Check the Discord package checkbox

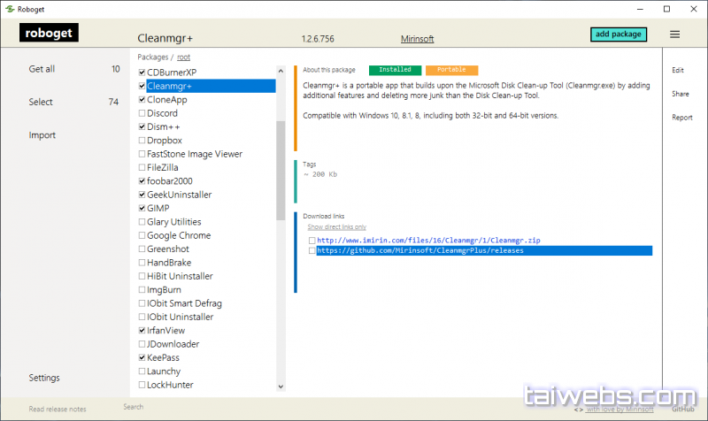[x=142, y=113]
